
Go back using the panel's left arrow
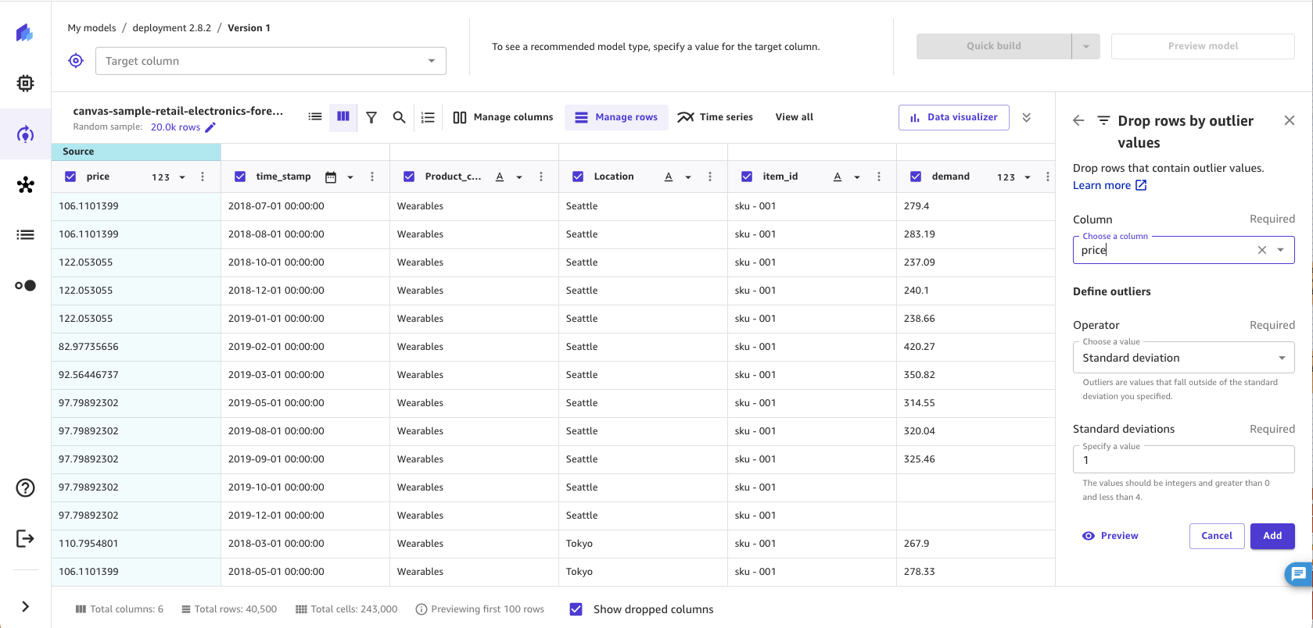tap(1078, 120)
